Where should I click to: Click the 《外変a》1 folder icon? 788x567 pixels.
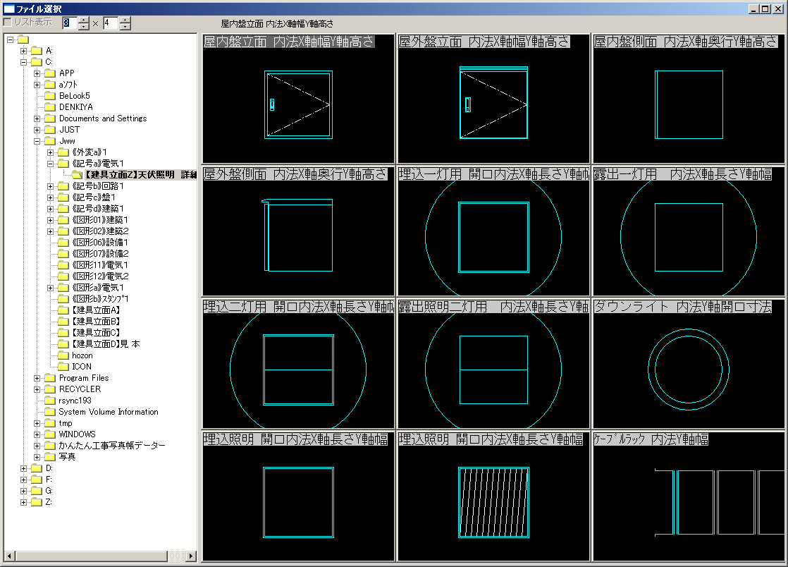(x=63, y=152)
